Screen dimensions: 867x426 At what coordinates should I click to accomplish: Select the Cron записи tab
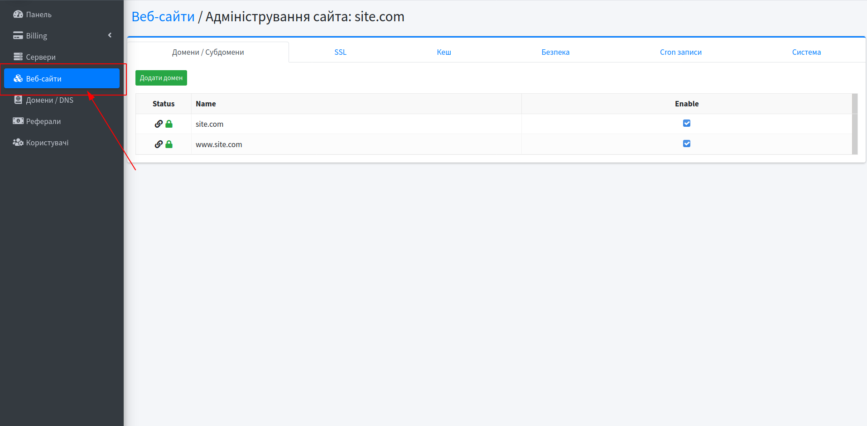point(680,53)
